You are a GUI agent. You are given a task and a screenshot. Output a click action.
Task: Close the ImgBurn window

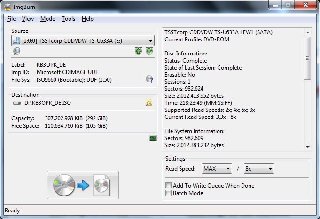point(305,5)
